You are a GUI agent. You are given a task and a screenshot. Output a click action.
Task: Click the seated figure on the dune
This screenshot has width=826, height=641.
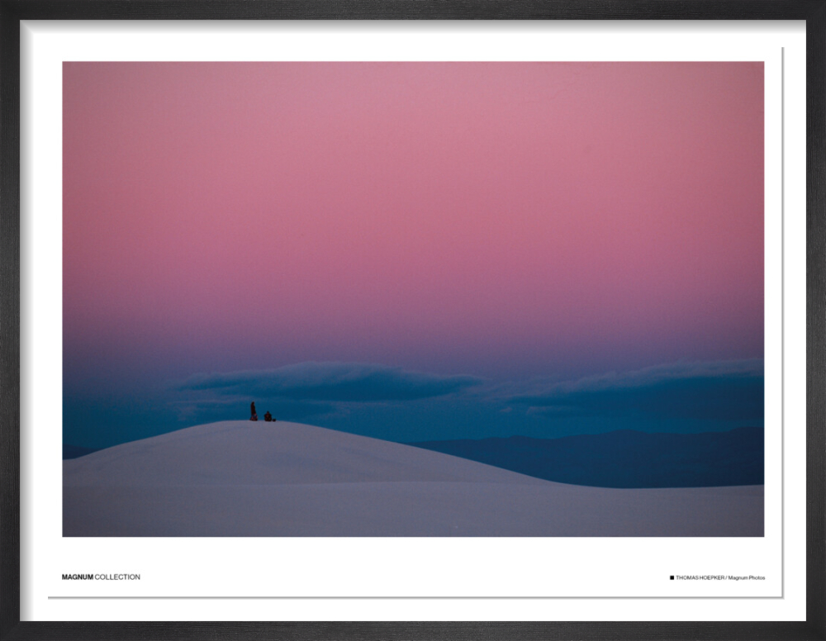(268, 416)
